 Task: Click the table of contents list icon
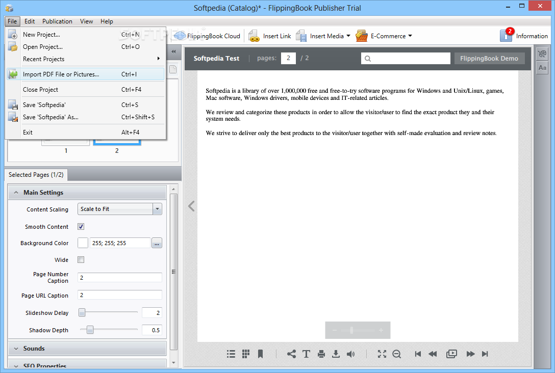pos(231,354)
